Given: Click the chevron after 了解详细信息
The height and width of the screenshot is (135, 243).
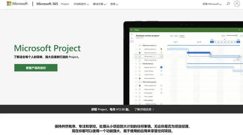Looking at the screenshot, I should coord(153,109).
